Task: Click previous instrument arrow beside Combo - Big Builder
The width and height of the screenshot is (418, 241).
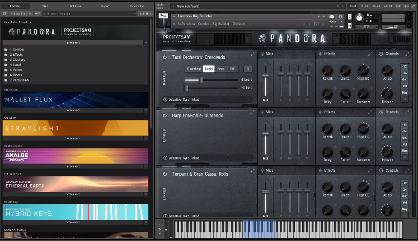Action: point(318,17)
